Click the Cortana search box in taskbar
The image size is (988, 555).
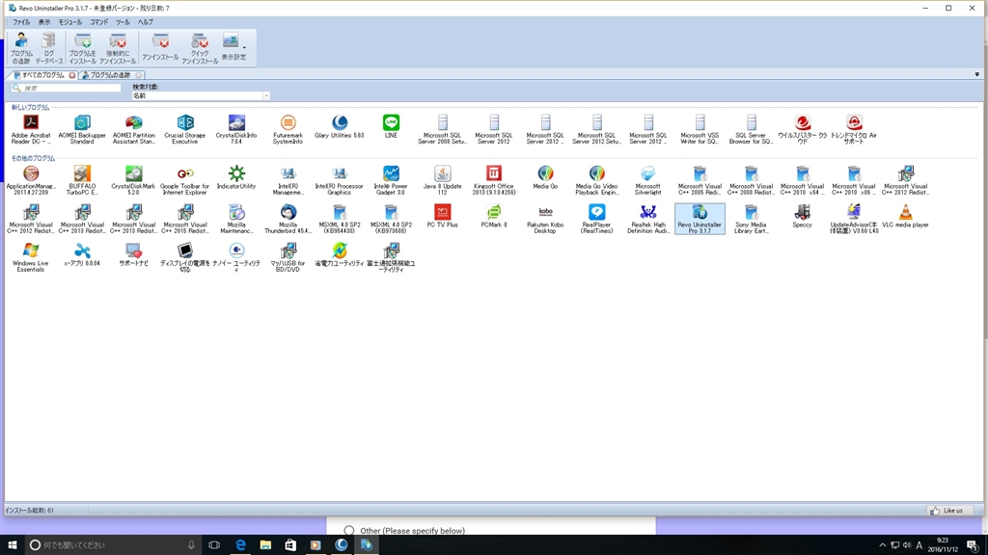114,545
